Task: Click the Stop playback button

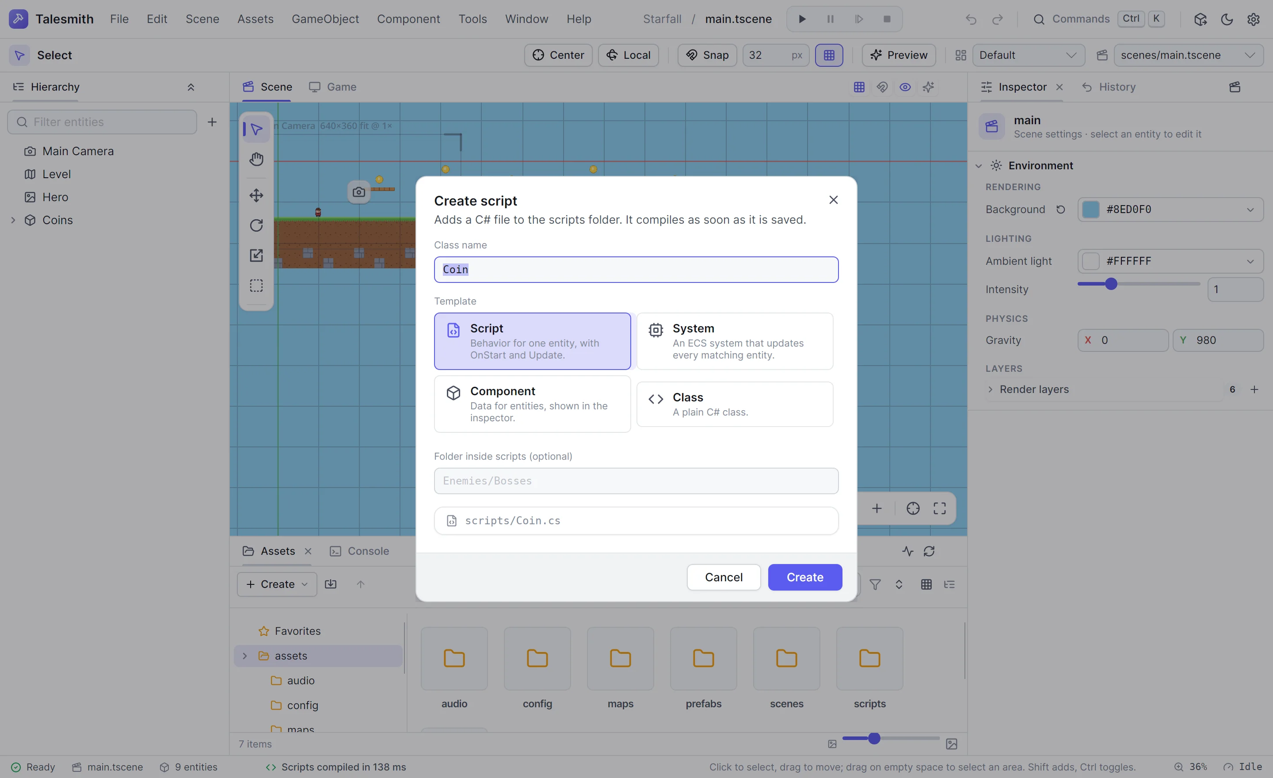Action: 887,19
